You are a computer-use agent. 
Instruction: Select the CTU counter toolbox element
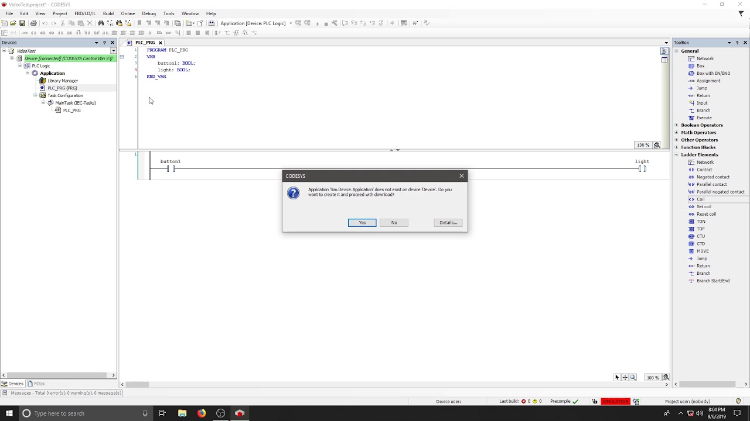point(701,236)
